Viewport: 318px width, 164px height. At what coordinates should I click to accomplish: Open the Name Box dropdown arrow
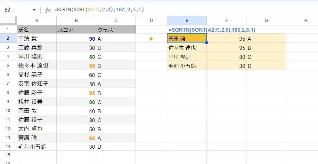pyautogui.click(x=34, y=10)
